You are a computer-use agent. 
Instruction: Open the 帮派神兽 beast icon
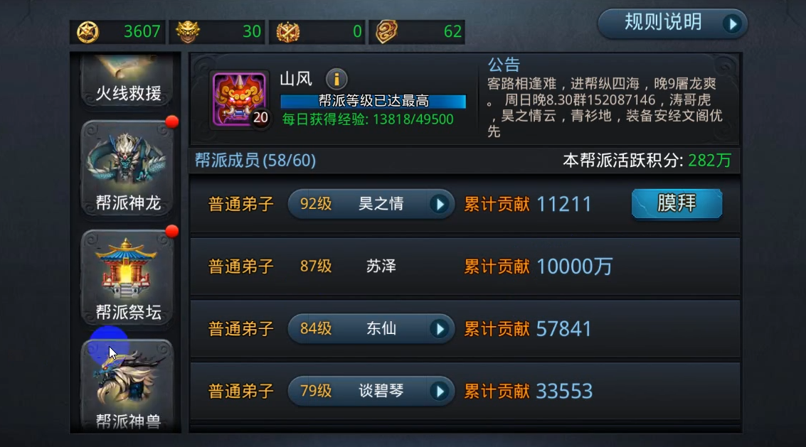127,385
